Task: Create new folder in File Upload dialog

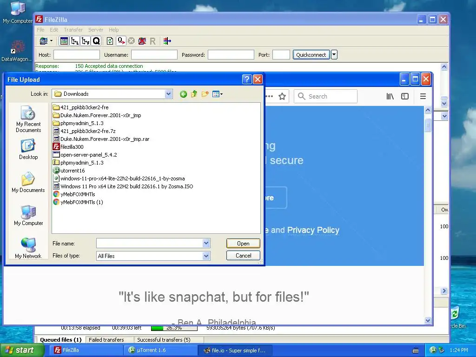Action: [x=205, y=94]
